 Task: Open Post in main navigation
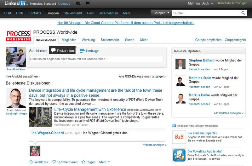[x=90, y=13]
